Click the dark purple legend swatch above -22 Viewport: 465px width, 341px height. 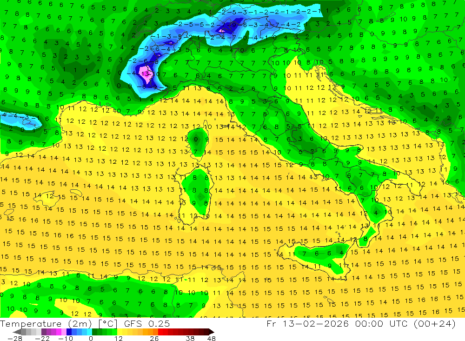tap(44, 332)
